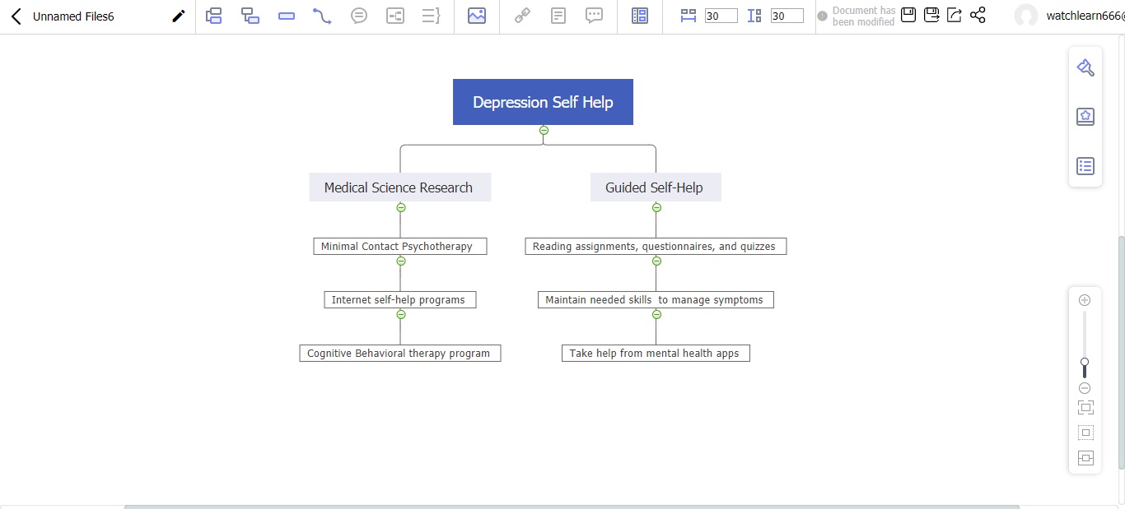Collapse the Depression Self Help root node
The image size is (1125, 509).
point(544,131)
